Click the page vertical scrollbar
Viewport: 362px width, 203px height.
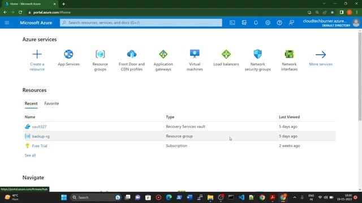coord(360,77)
